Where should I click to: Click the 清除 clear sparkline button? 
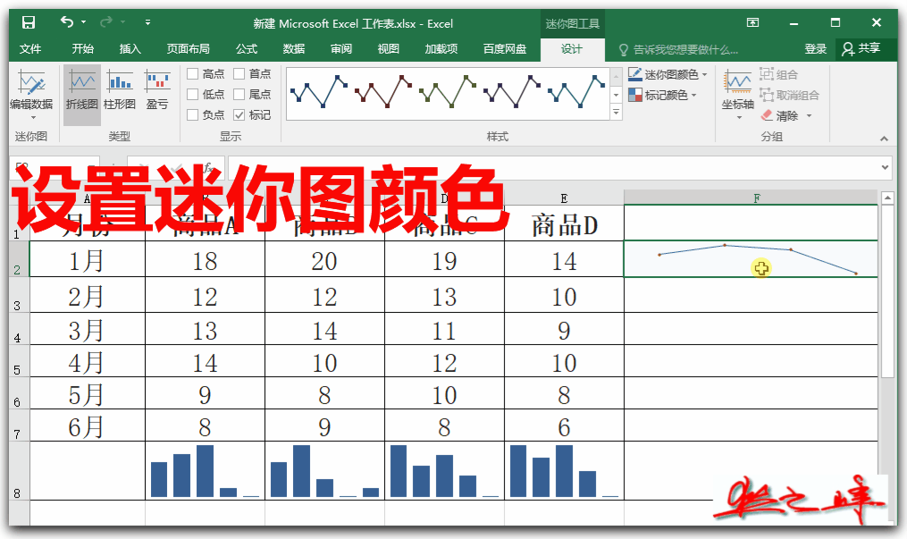tap(780, 115)
